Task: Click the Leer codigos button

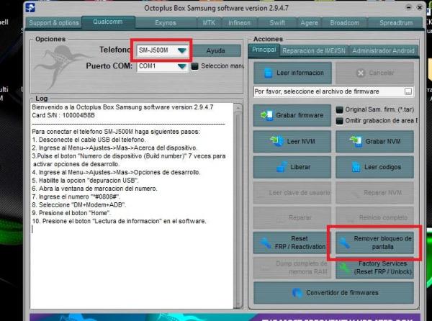Action: pyautogui.click(x=374, y=167)
